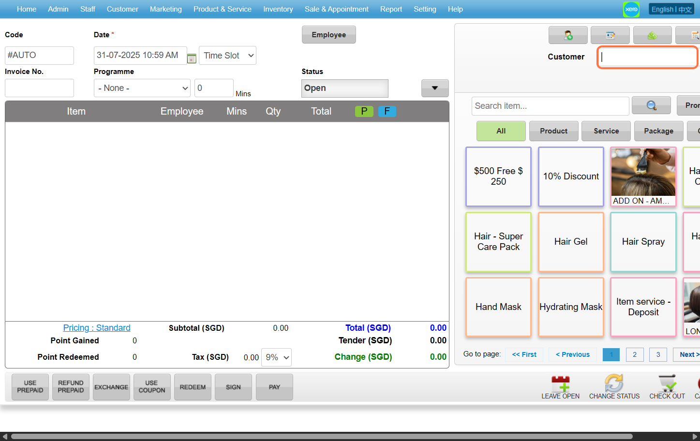Screen dimensions: 700x441
Task: Open the 9% tax rate dropdown
Action: click(276, 357)
